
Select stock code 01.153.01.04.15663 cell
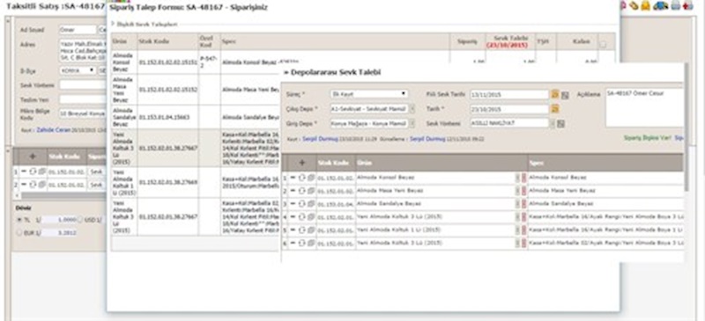pos(168,117)
